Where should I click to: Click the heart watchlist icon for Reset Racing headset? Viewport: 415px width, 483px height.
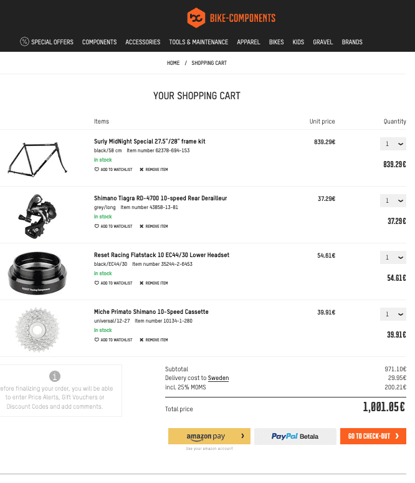97,283
